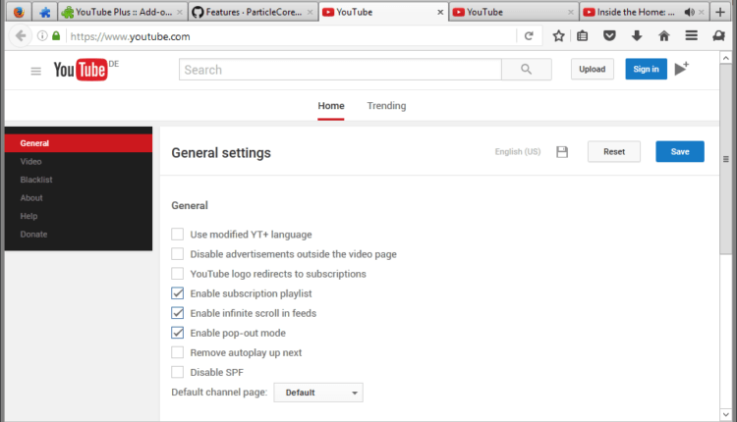Click the vertical scrollbar thumb
This screenshot has height=422, width=737.
coord(726,159)
